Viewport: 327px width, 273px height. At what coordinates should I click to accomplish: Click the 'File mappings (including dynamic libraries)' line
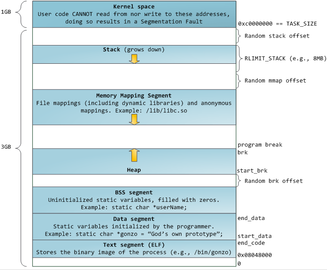click(x=134, y=103)
